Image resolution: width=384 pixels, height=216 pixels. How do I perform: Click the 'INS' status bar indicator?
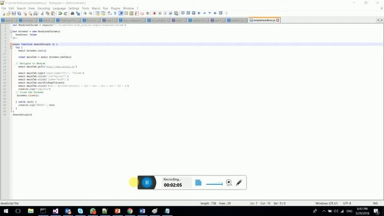point(375,203)
